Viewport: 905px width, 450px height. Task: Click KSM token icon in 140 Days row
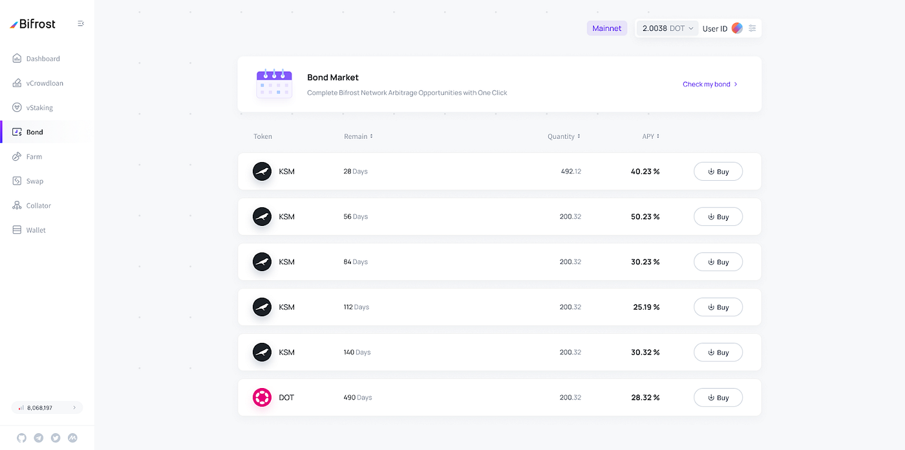[262, 353]
